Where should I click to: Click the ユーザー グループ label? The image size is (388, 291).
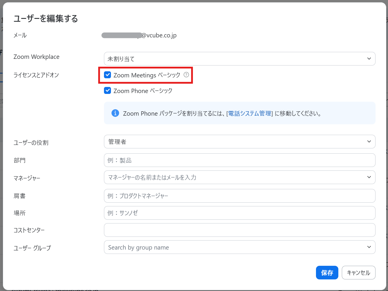coord(32,248)
